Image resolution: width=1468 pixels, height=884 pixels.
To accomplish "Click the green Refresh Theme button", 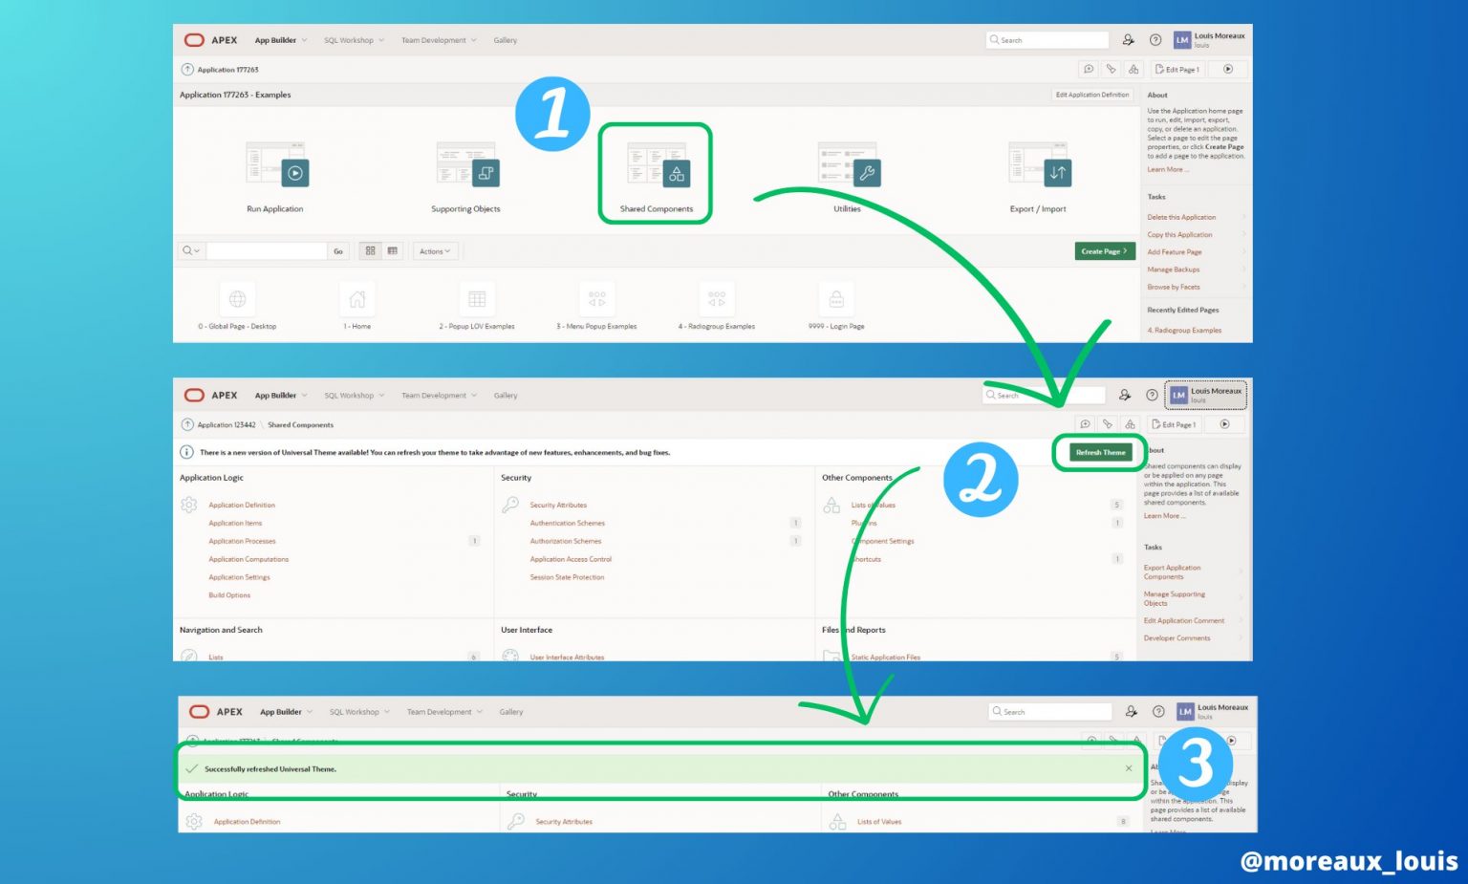I will coord(1100,453).
